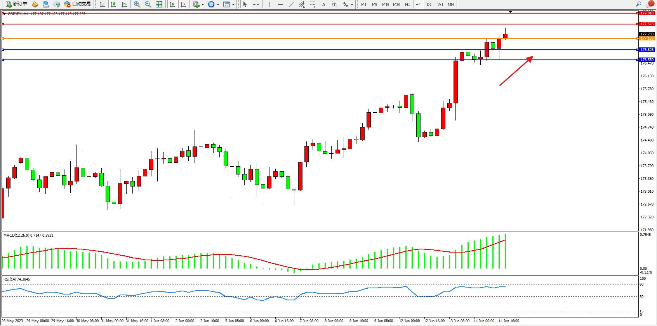This screenshot has width=657, height=326.
Task: Choose the draw trendline tool
Action: click(291, 5)
